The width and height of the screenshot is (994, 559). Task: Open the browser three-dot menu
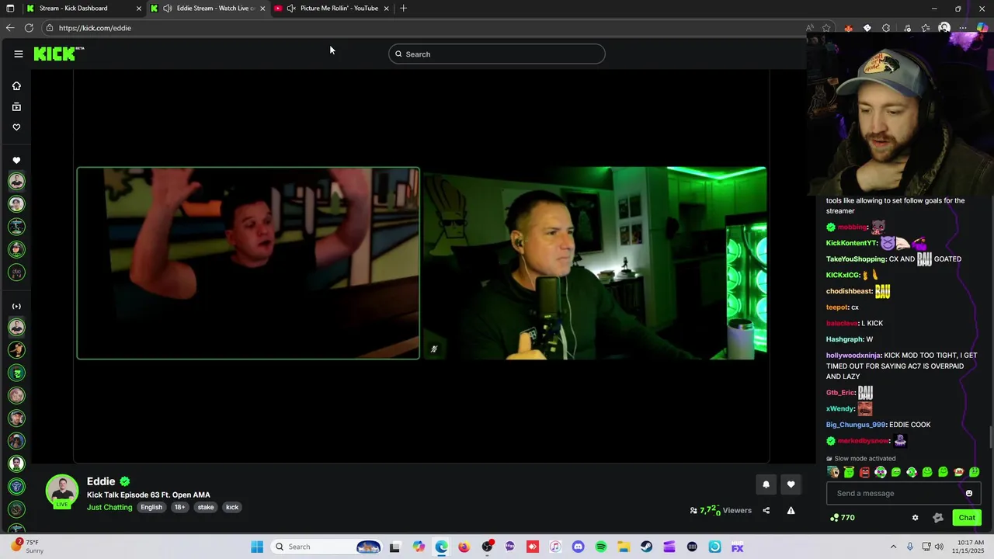[963, 28]
